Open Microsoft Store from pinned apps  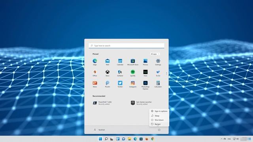(x=133, y=62)
